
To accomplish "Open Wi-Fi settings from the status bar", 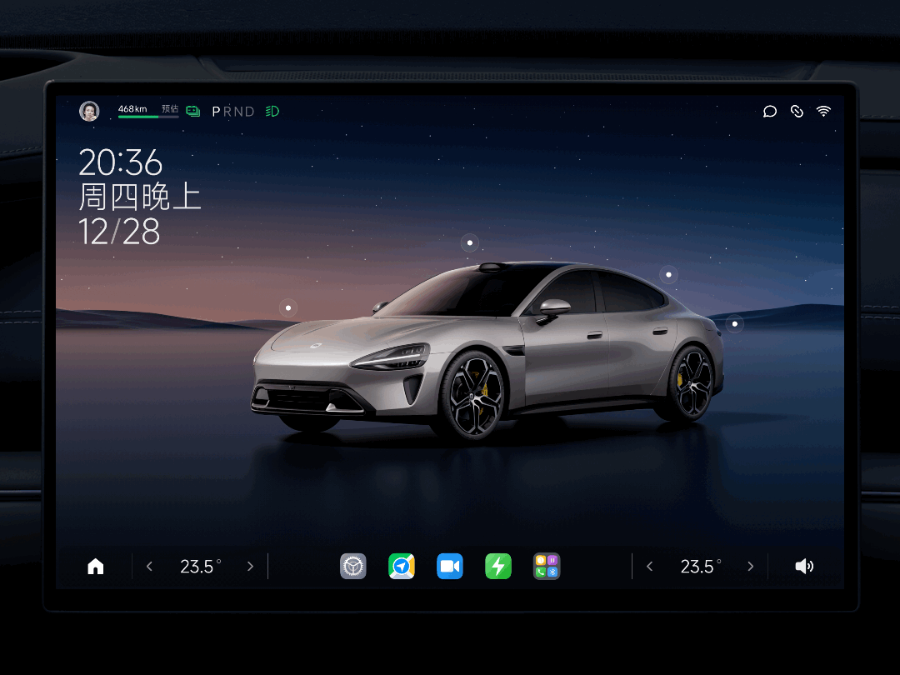I will pyautogui.click(x=823, y=111).
